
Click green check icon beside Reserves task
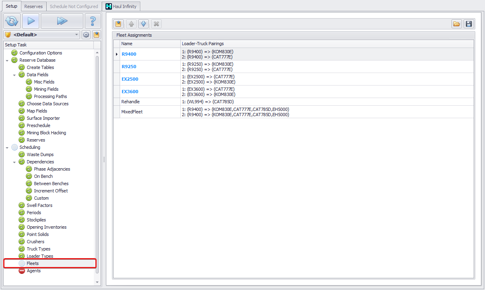22,140
